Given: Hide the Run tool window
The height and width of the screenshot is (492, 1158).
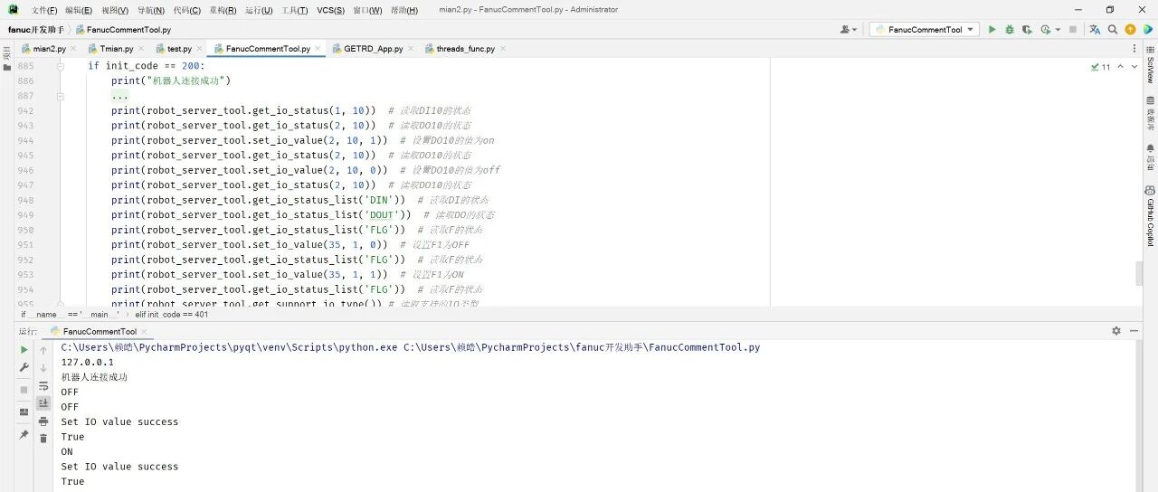Looking at the screenshot, I should click(1133, 331).
